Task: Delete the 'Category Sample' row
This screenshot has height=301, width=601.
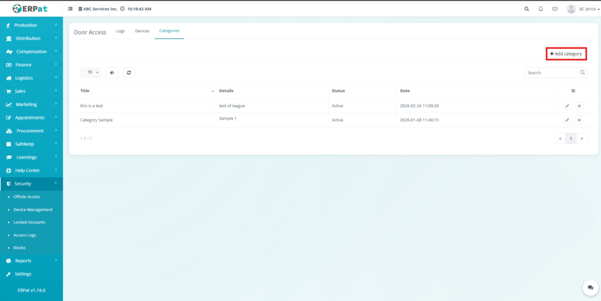Action: [579, 120]
